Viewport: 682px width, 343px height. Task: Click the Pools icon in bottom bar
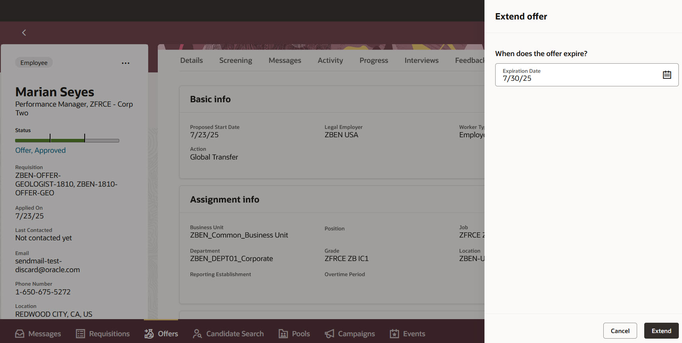[283, 334]
